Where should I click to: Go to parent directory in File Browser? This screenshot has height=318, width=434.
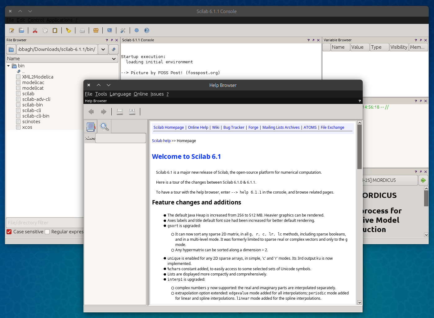(x=114, y=49)
